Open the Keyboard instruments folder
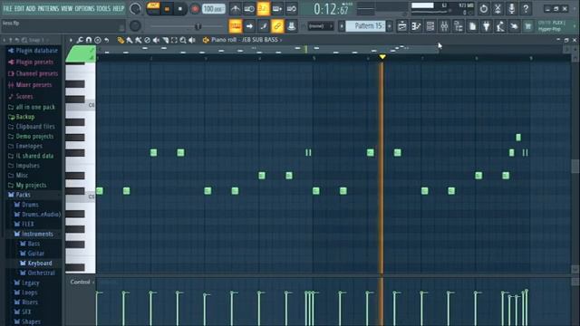 point(40,264)
